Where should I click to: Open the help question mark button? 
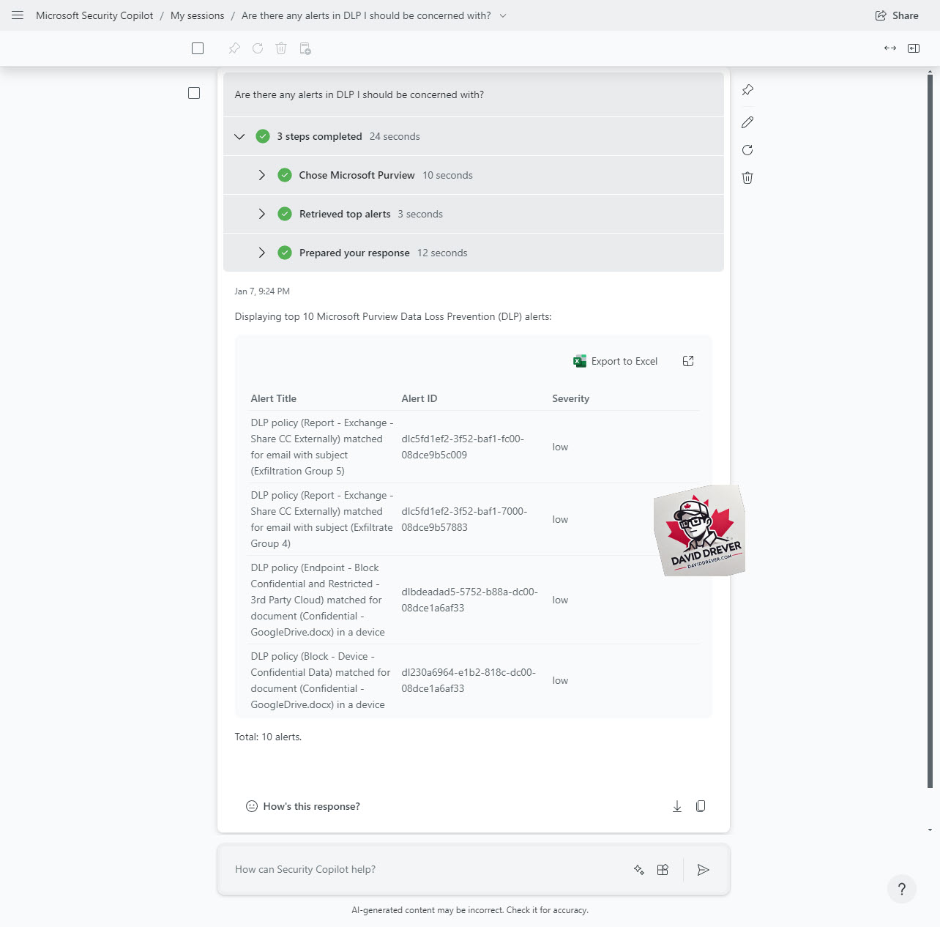[902, 889]
